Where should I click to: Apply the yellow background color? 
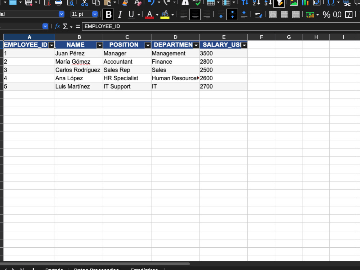[x=165, y=14]
